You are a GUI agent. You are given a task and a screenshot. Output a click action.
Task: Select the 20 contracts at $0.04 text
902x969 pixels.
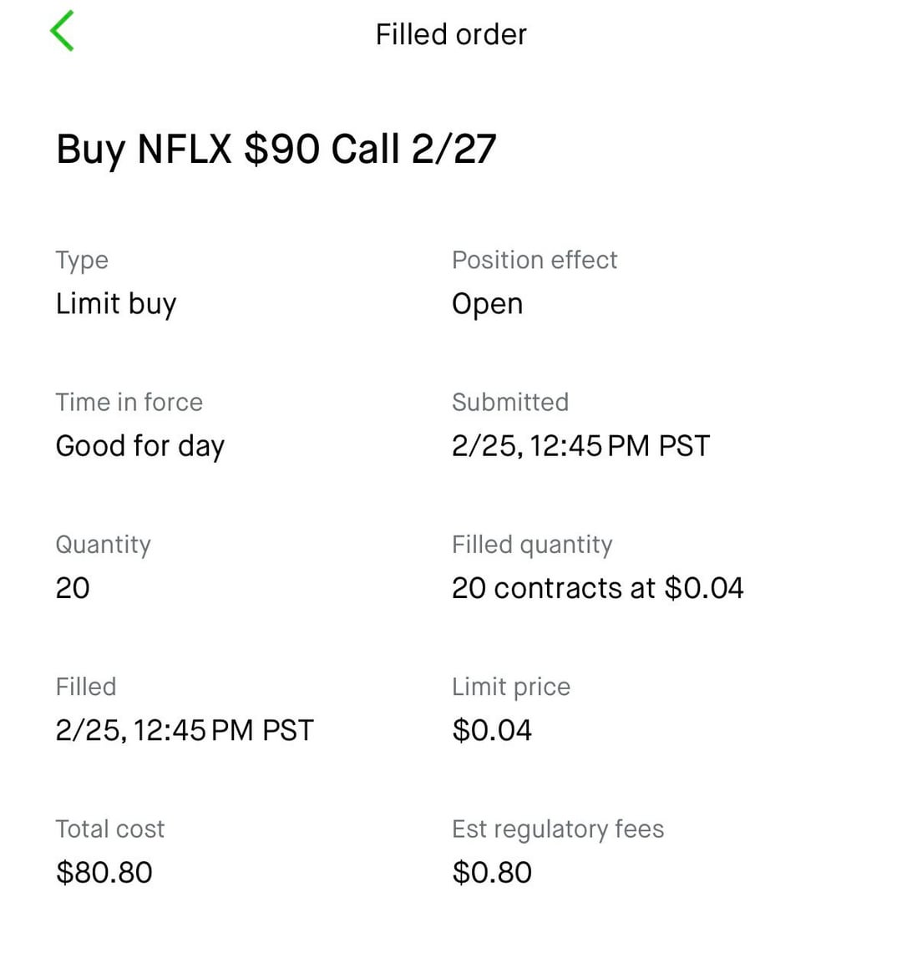pos(597,588)
